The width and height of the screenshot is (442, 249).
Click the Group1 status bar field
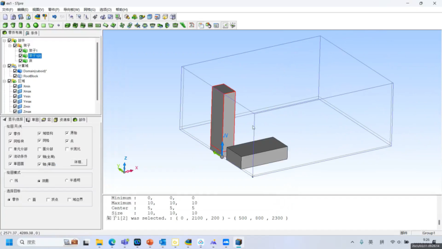[428, 233]
